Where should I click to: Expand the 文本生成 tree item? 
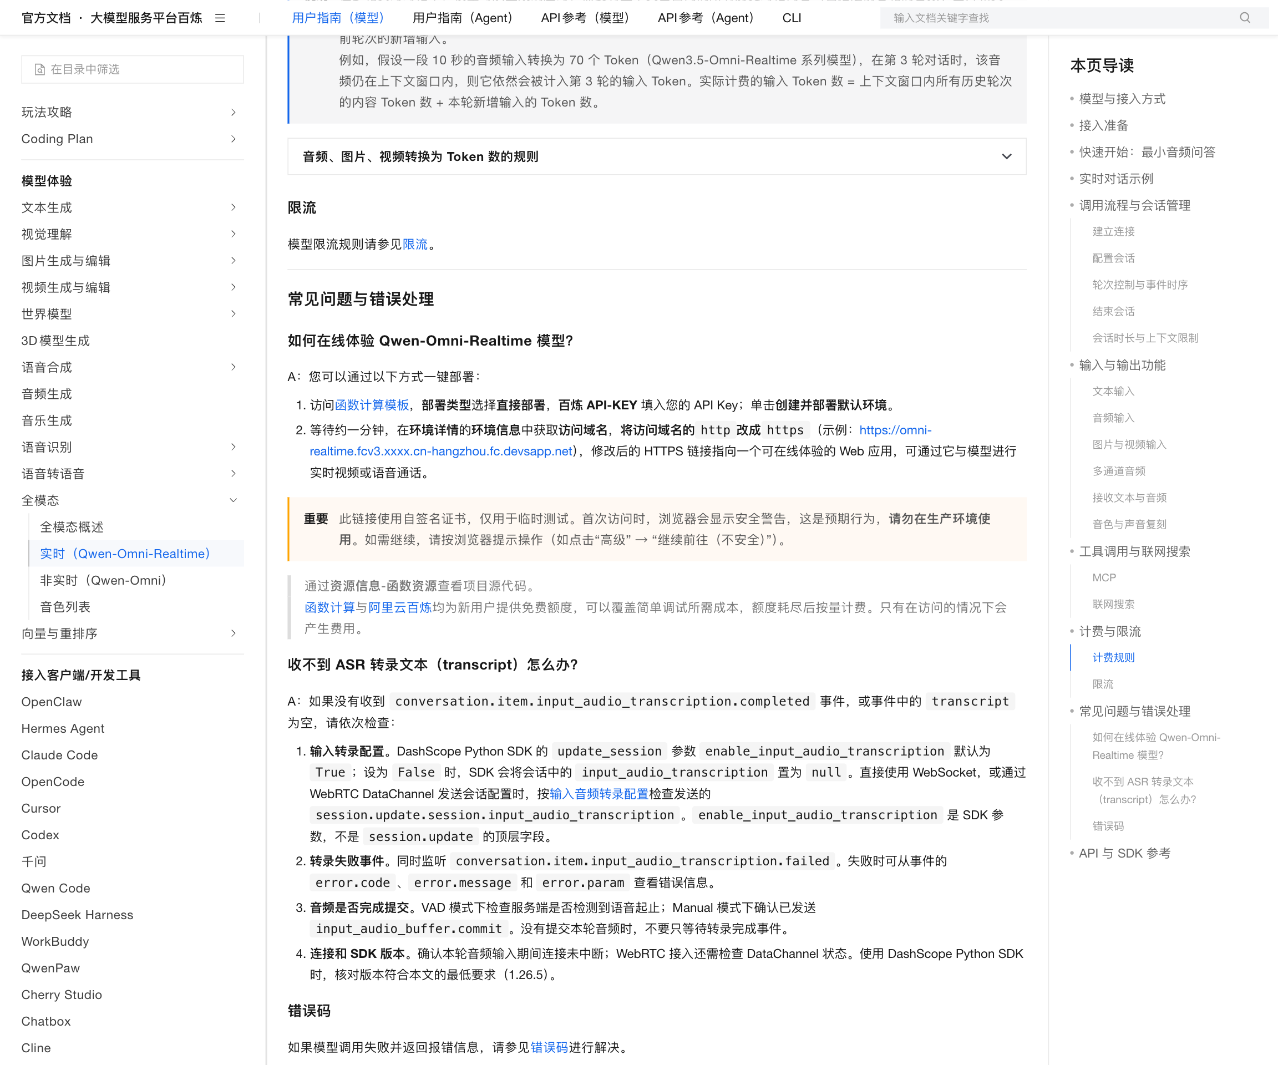click(132, 207)
